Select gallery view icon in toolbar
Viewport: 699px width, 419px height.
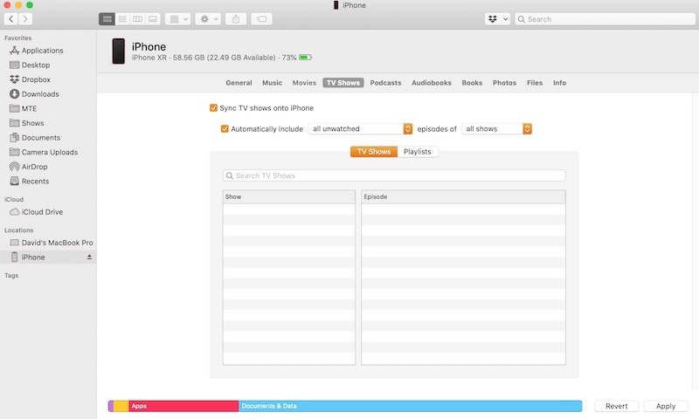153,18
